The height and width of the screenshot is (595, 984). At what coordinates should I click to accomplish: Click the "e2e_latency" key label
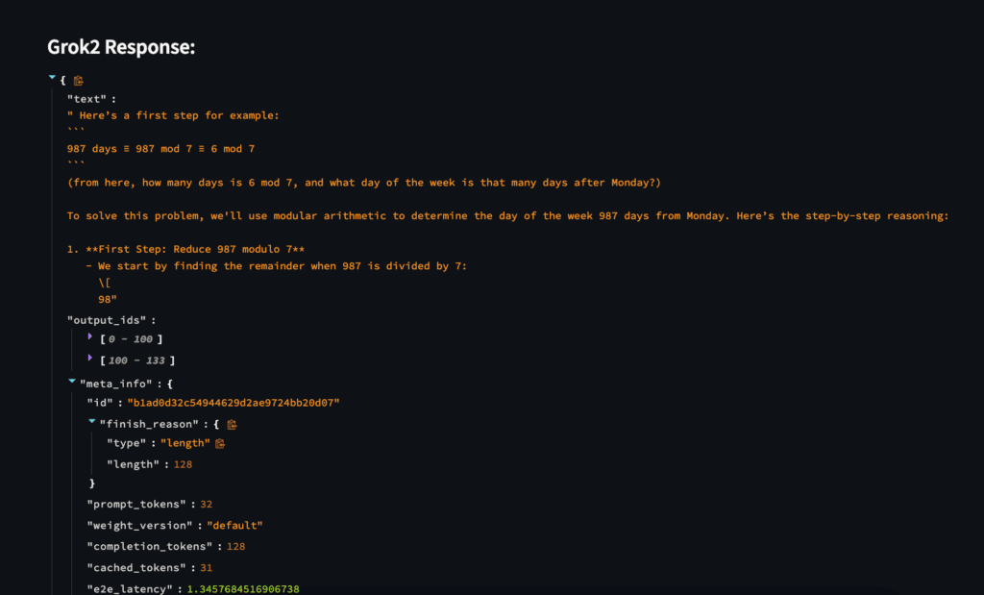pos(130,588)
